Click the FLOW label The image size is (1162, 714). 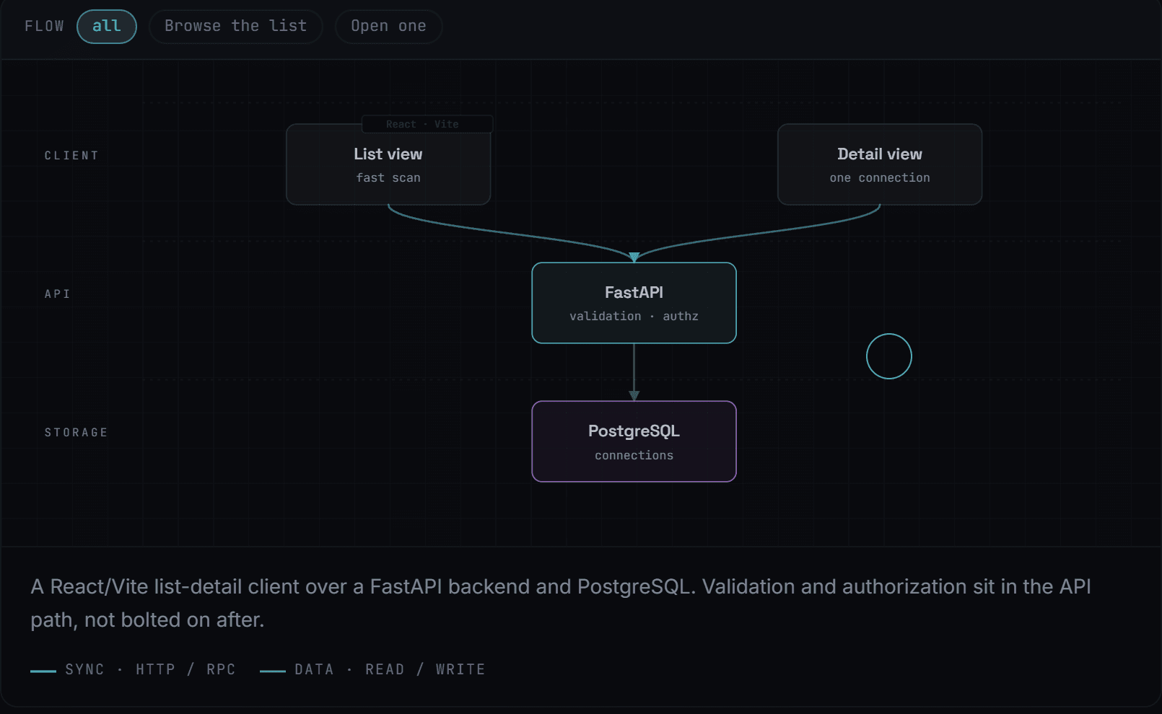coord(45,27)
